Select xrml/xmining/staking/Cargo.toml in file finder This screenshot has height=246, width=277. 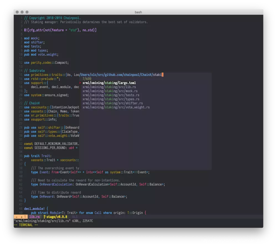click(x=109, y=83)
